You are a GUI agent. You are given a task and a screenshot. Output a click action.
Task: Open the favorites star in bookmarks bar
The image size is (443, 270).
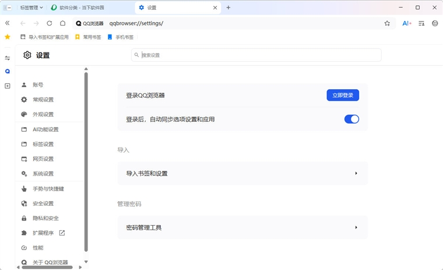8,37
